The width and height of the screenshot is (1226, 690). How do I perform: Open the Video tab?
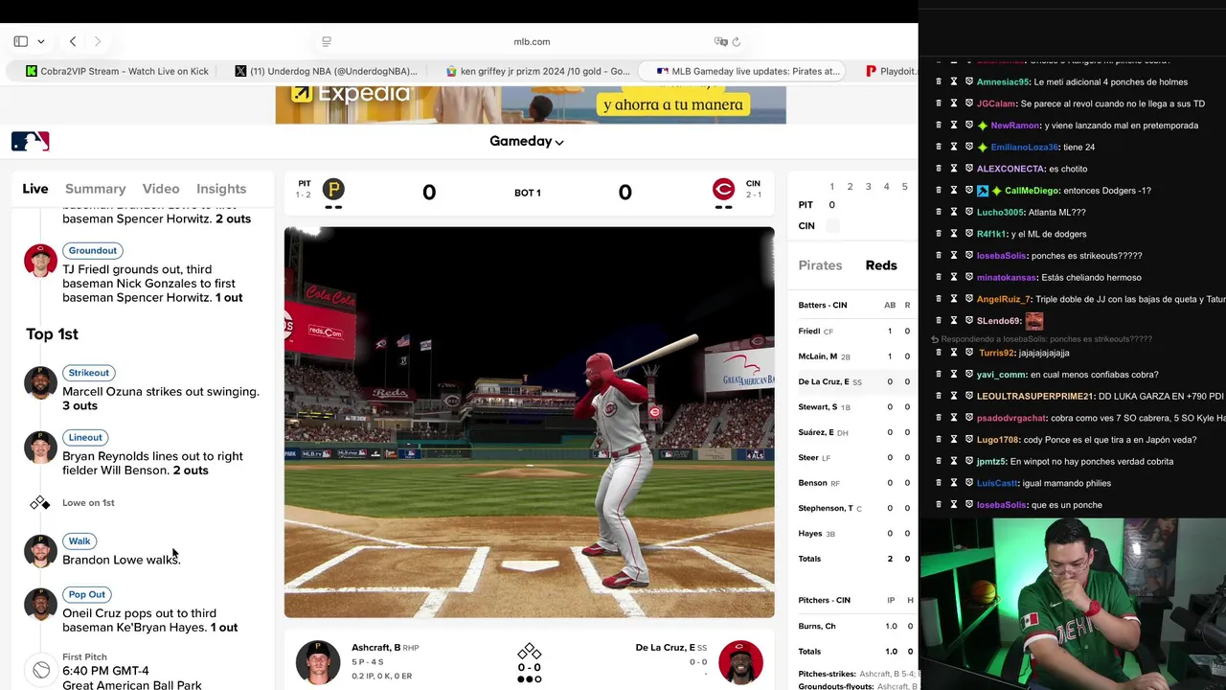click(x=161, y=189)
